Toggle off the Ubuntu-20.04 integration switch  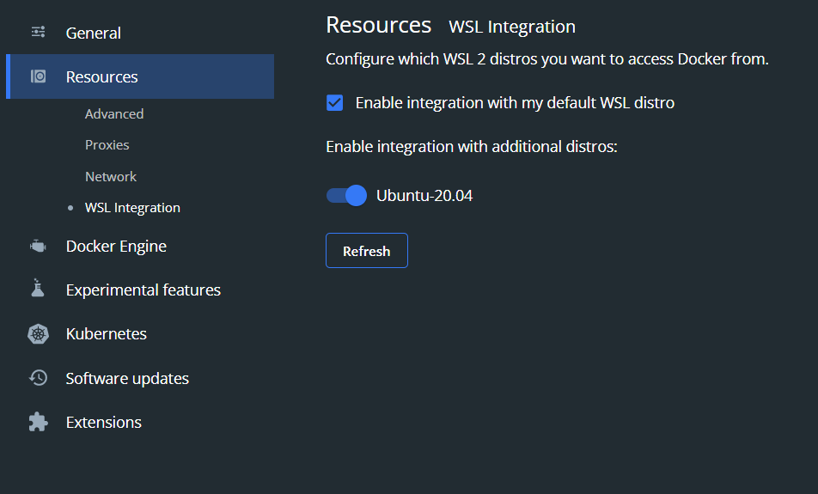point(346,196)
